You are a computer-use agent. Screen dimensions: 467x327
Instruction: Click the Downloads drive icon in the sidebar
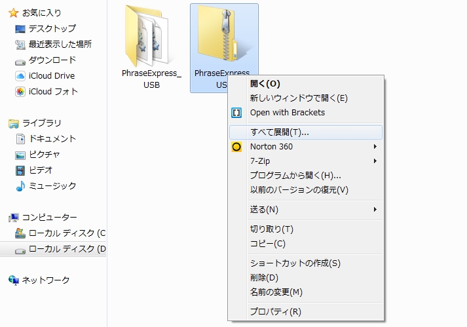pyautogui.click(x=20, y=62)
